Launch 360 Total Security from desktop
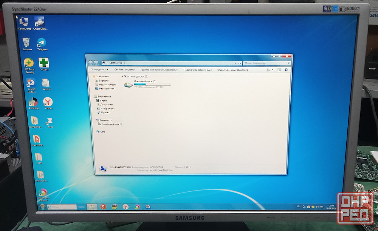 29,63
